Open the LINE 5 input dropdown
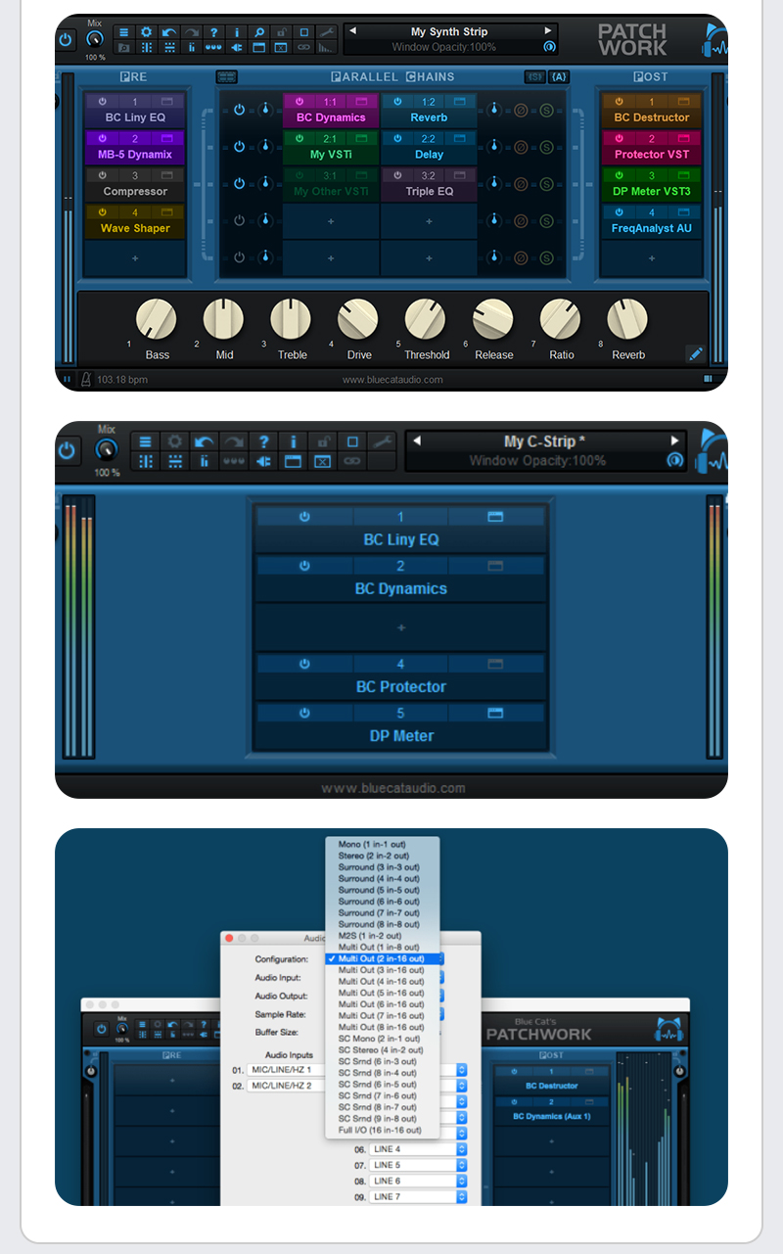The height and width of the screenshot is (1254, 783). tap(418, 1165)
